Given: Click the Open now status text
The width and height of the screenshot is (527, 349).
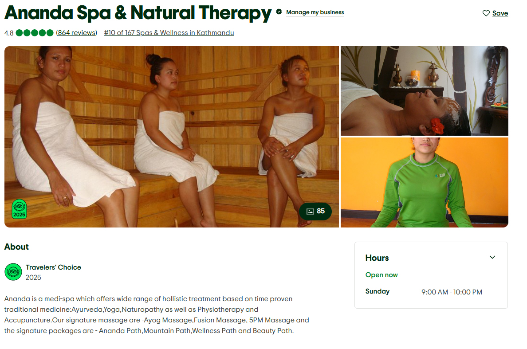Looking at the screenshot, I should [381, 275].
